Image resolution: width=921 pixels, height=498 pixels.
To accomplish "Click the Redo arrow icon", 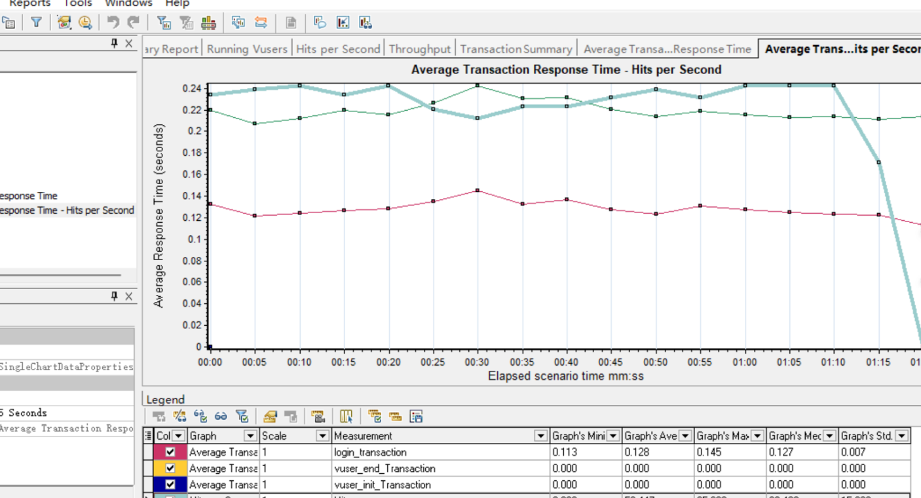I will click(x=133, y=23).
